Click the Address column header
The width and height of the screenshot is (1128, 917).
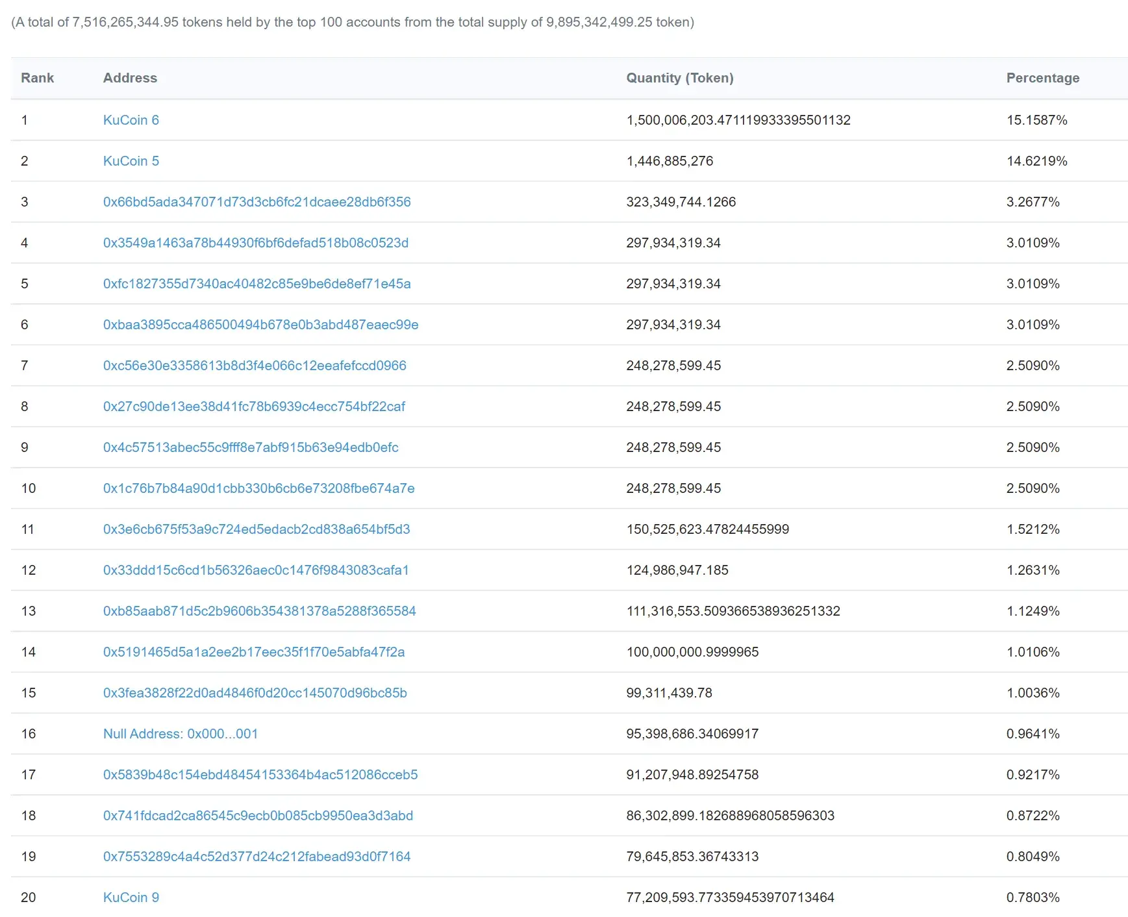tap(130, 78)
